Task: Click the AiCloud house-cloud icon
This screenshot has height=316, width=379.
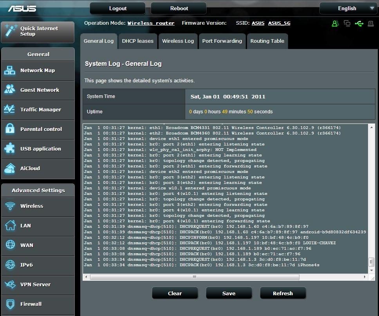Action: click(10, 168)
